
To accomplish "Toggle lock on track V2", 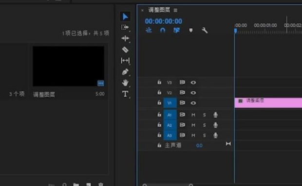I will click(159, 92).
